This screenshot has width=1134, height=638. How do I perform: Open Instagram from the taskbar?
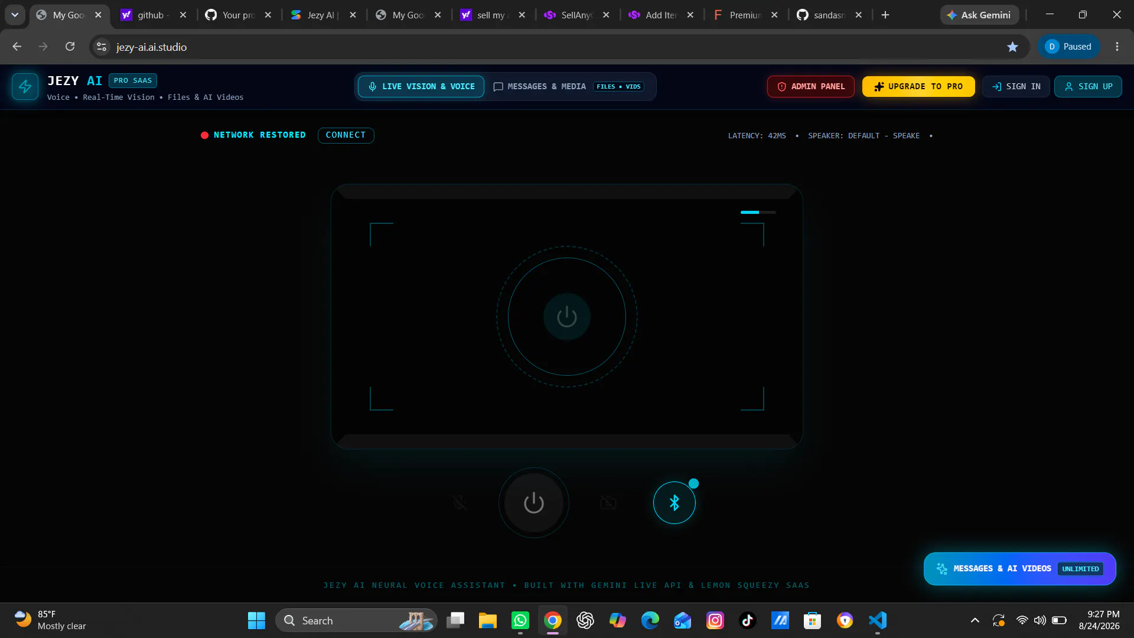click(715, 620)
